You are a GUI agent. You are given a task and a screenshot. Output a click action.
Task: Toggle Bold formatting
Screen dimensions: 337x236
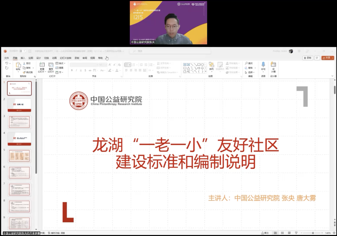coord(72,70)
